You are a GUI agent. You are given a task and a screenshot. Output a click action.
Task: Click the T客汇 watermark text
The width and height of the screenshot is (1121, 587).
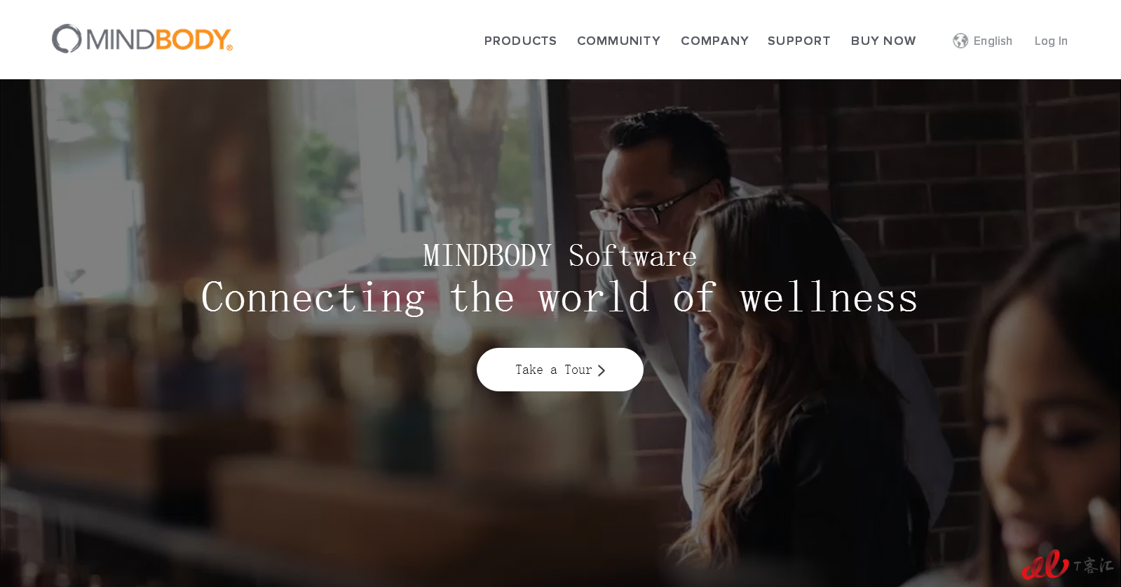[x=1093, y=565]
